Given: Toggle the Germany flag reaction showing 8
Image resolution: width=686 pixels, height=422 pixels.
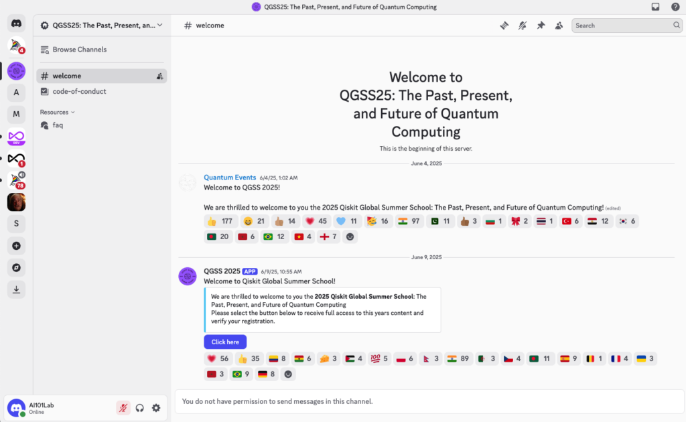Looking at the screenshot, I should [x=267, y=374].
